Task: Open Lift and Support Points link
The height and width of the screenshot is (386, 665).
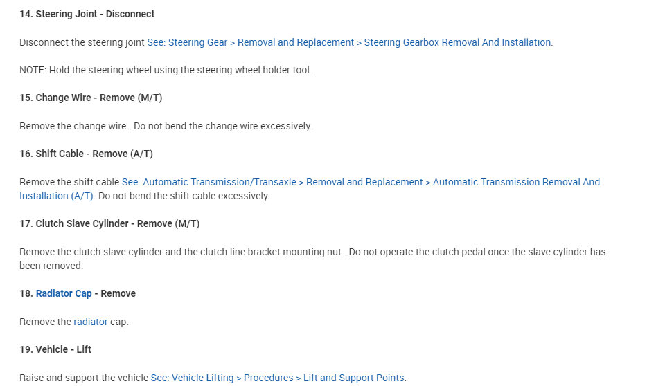Action: point(278,378)
